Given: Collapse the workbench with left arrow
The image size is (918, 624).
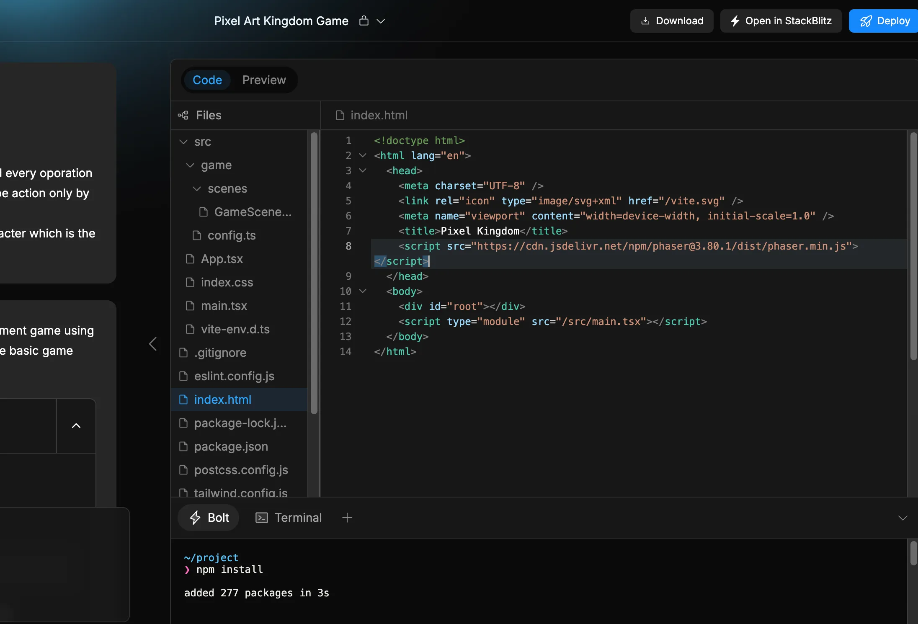Looking at the screenshot, I should click(x=153, y=344).
